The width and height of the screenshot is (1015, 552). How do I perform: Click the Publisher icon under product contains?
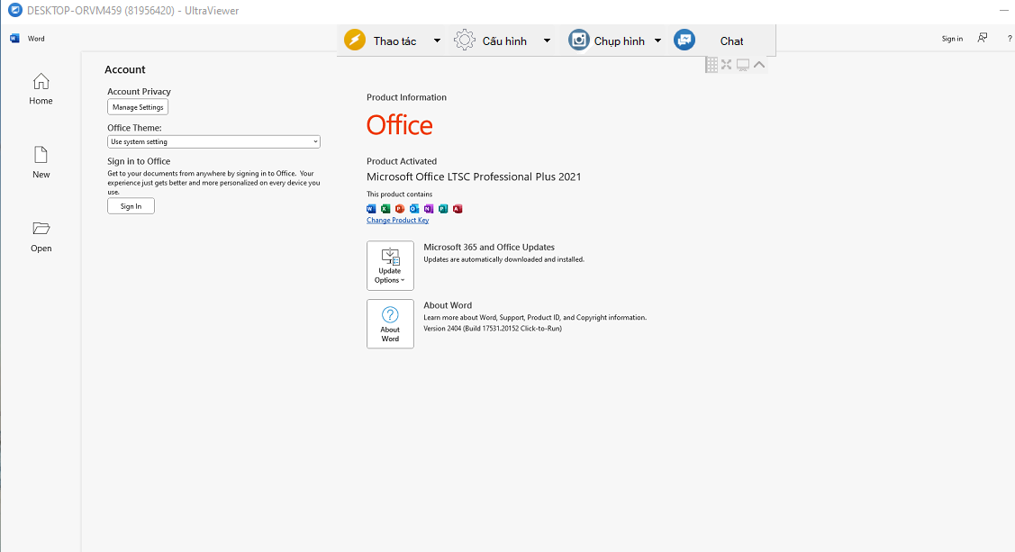tap(443, 208)
